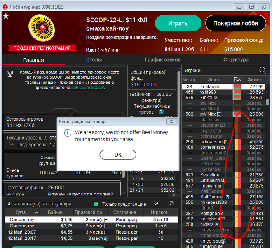Image resolution: width=272 pixels, height=248 pixels.
Task: Click flag cell of 'bxlmaestro [2]' row
Action: click(237, 142)
